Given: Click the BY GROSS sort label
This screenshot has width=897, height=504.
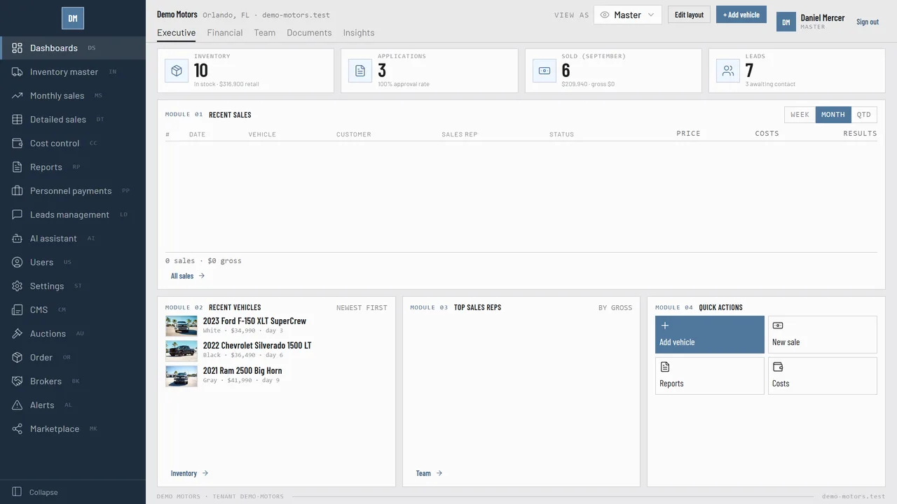Looking at the screenshot, I should pos(615,308).
